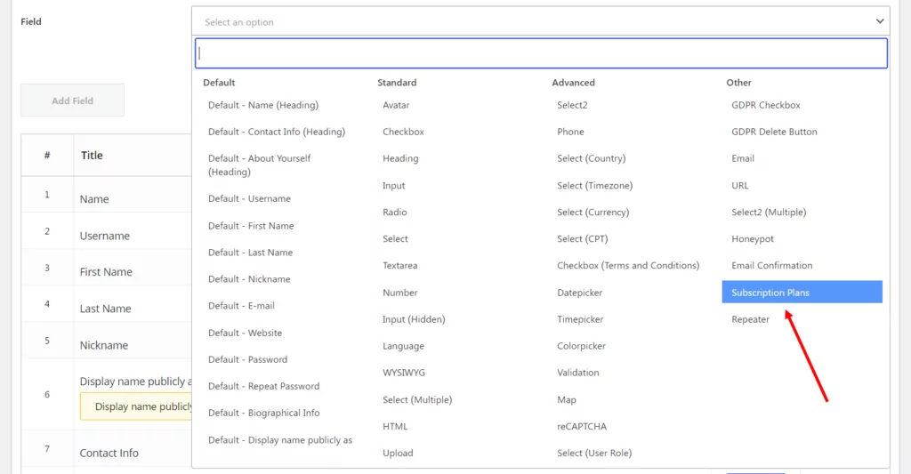Click the Username row in the table
Image resolution: width=911 pixels, height=474 pixels.
(107, 231)
